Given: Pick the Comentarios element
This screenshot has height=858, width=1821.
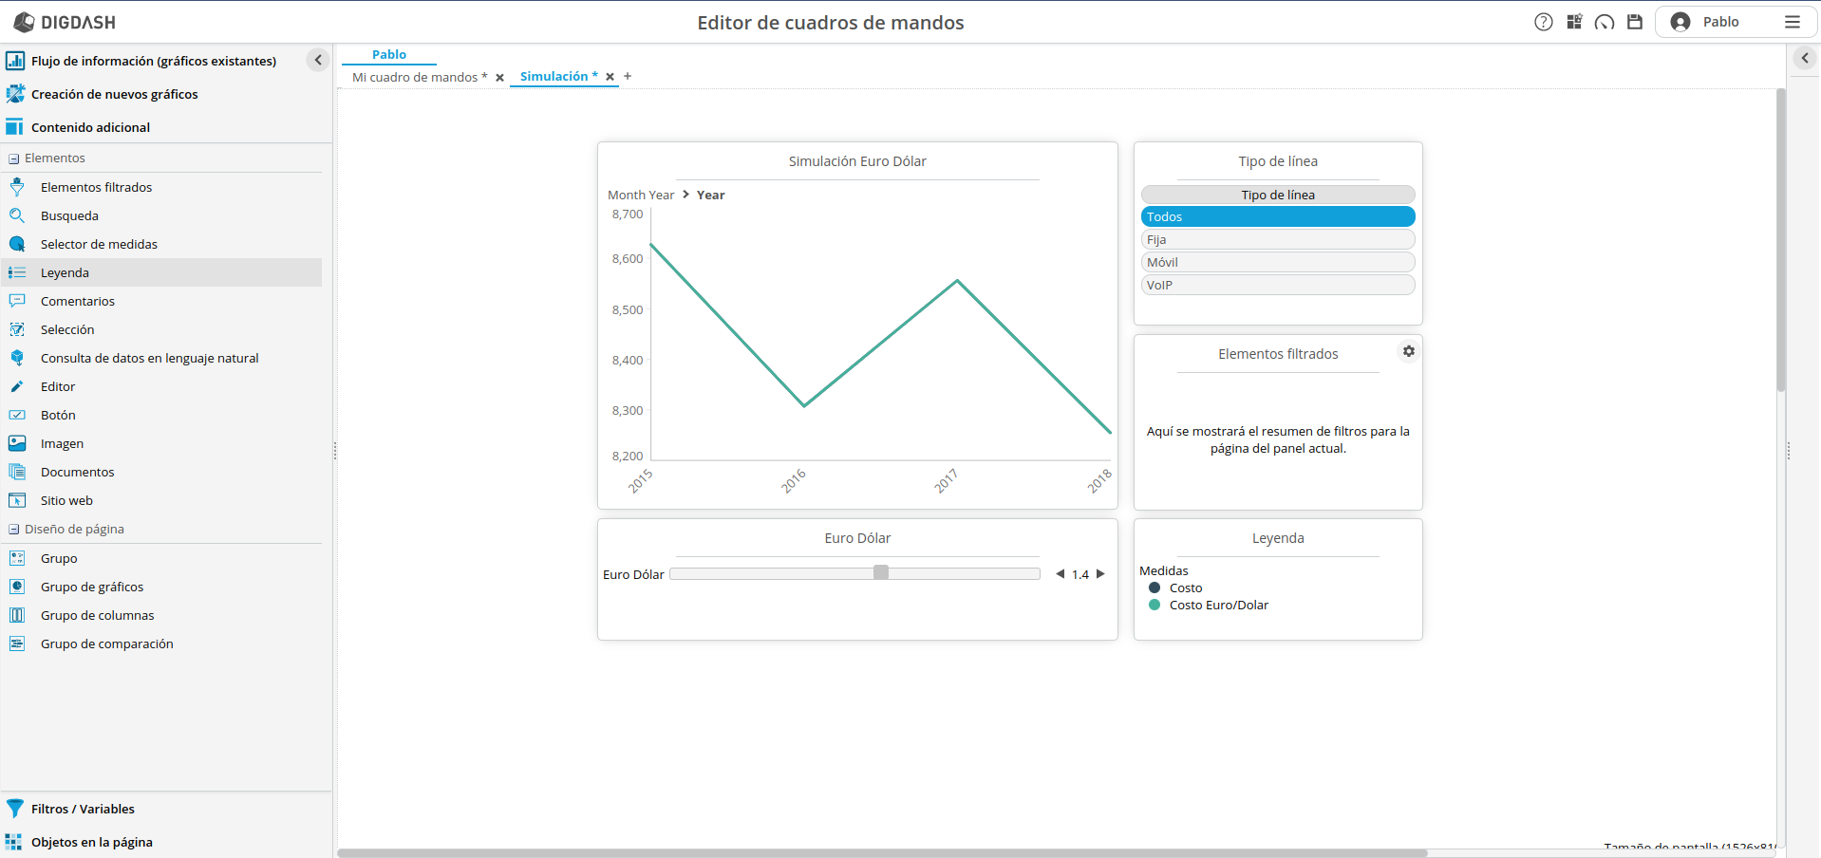Looking at the screenshot, I should (77, 301).
